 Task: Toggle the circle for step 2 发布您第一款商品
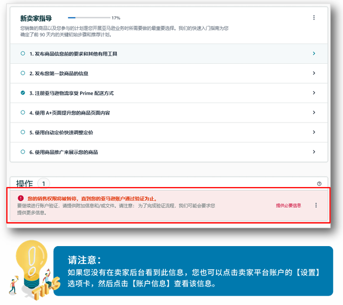[x=23, y=73]
